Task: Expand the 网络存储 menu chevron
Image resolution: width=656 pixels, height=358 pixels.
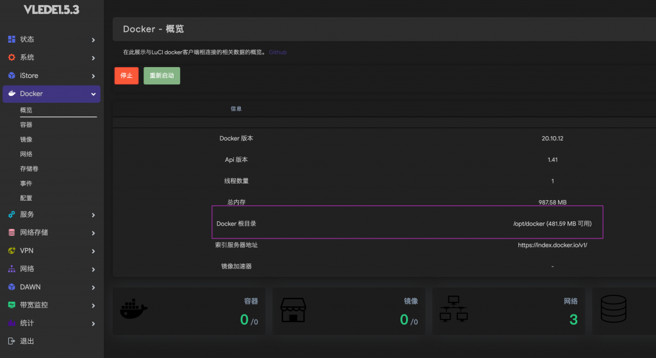Action: coord(94,233)
